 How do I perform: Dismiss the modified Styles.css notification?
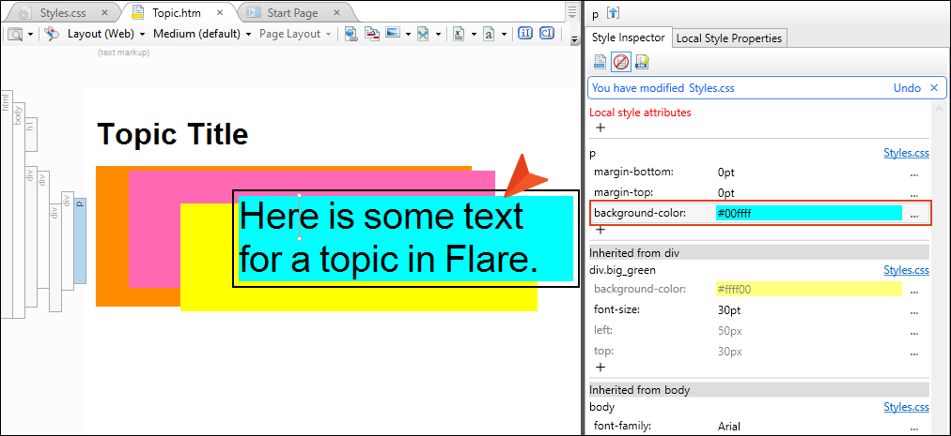[x=934, y=88]
